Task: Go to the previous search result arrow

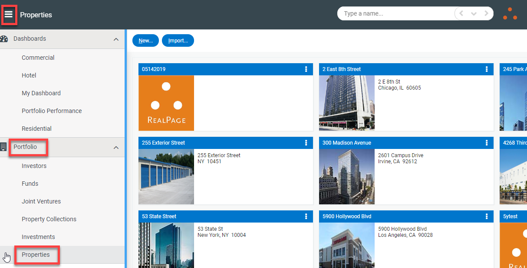Action: pyautogui.click(x=461, y=13)
